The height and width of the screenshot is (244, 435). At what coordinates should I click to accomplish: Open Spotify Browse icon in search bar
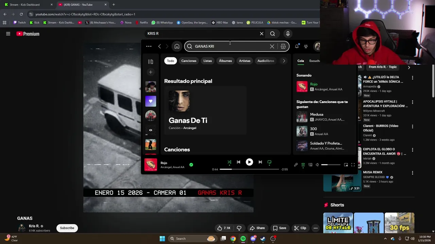point(283,46)
